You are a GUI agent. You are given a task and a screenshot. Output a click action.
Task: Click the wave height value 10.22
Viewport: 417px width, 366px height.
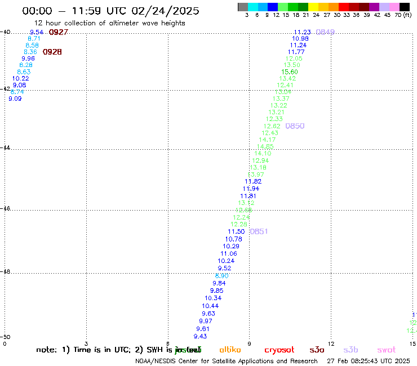(20, 78)
